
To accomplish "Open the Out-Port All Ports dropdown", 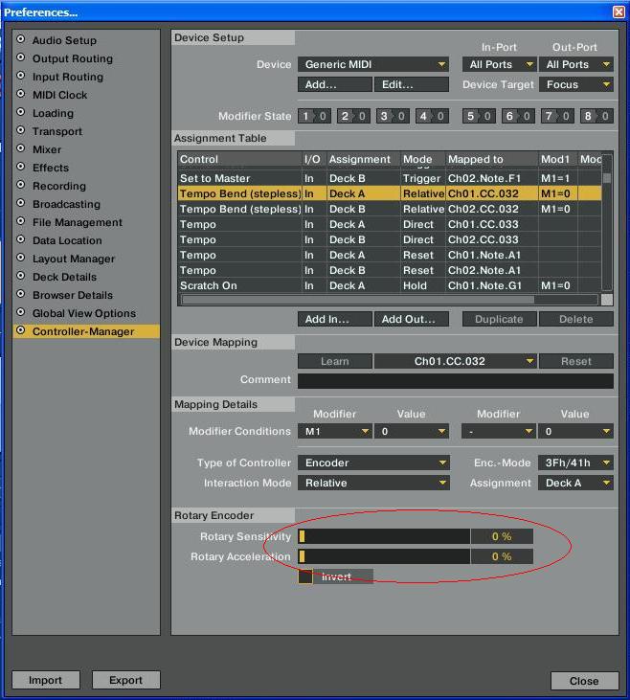I will point(576,64).
